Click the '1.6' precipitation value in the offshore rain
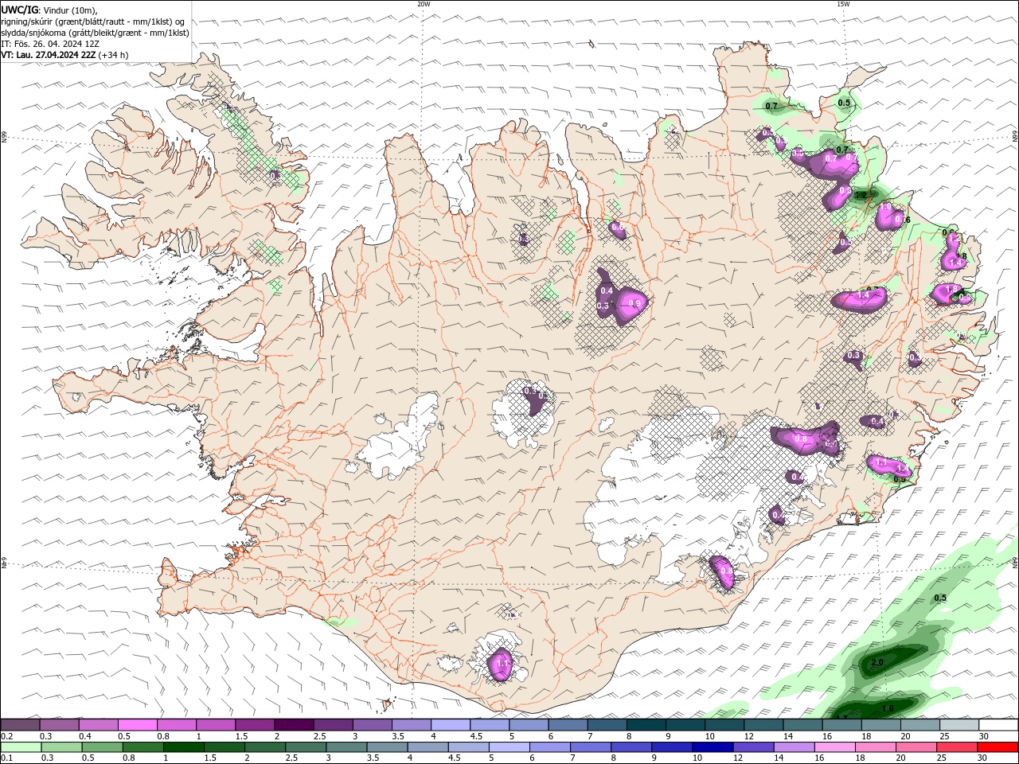 [888, 708]
